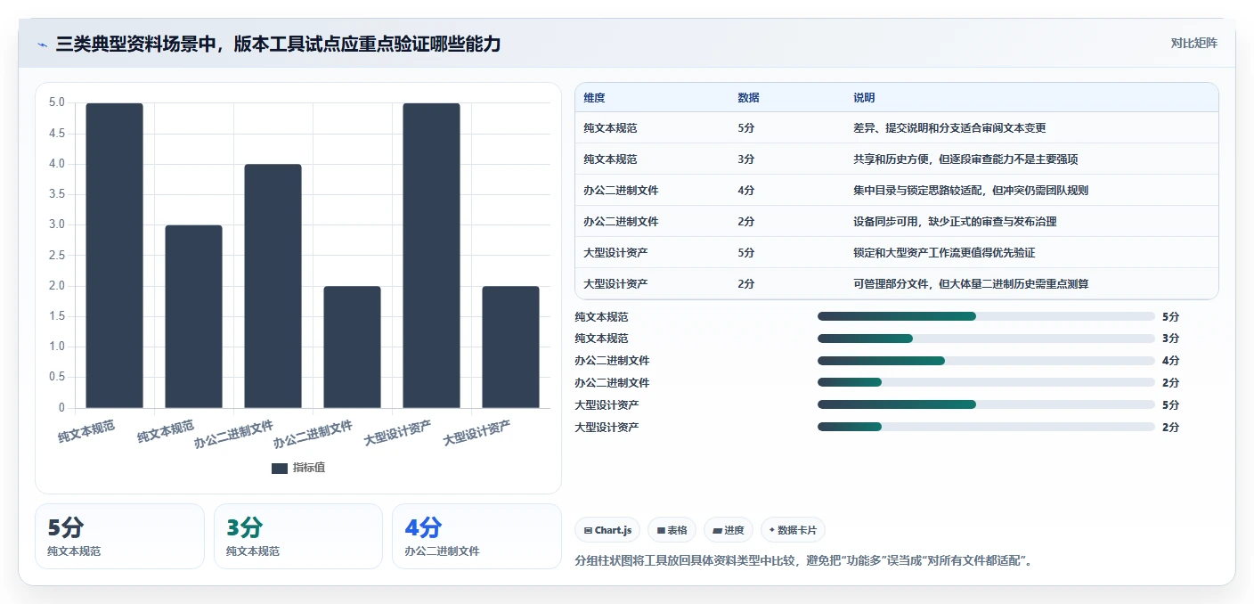This screenshot has width=1254, height=604.
Task: Select the Chart.js chip
Action: pos(607,530)
